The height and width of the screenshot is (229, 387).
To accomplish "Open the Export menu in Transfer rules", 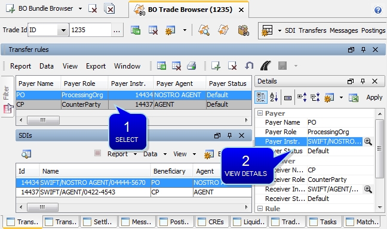I will pos(96,66).
